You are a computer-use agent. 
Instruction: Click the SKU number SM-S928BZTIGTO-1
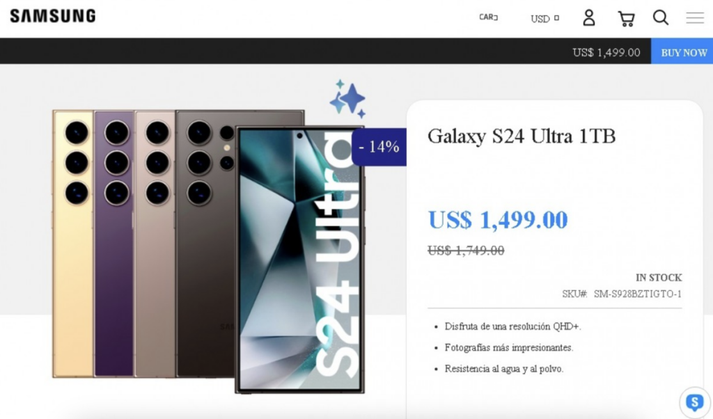pyautogui.click(x=638, y=294)
